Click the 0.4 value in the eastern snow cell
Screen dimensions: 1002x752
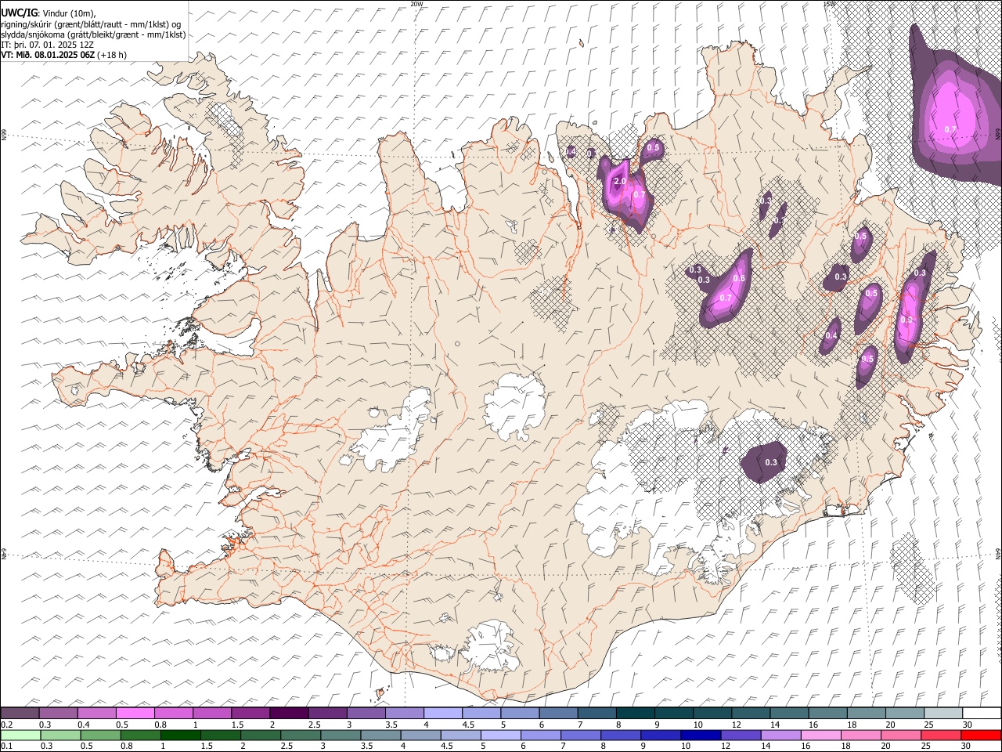coord(831,336)
